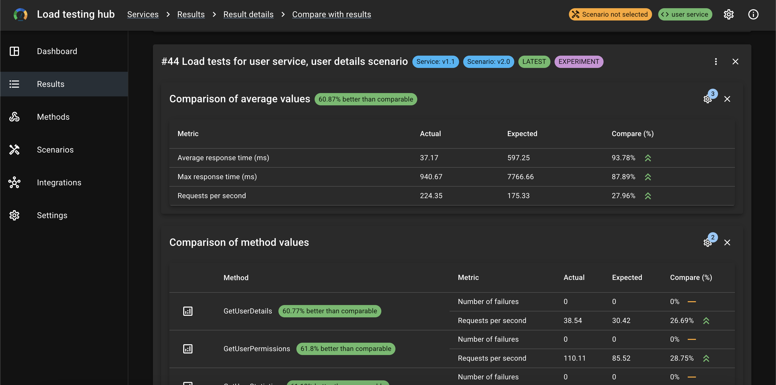Select the Results list icon in sidebar

pos(14,84)
